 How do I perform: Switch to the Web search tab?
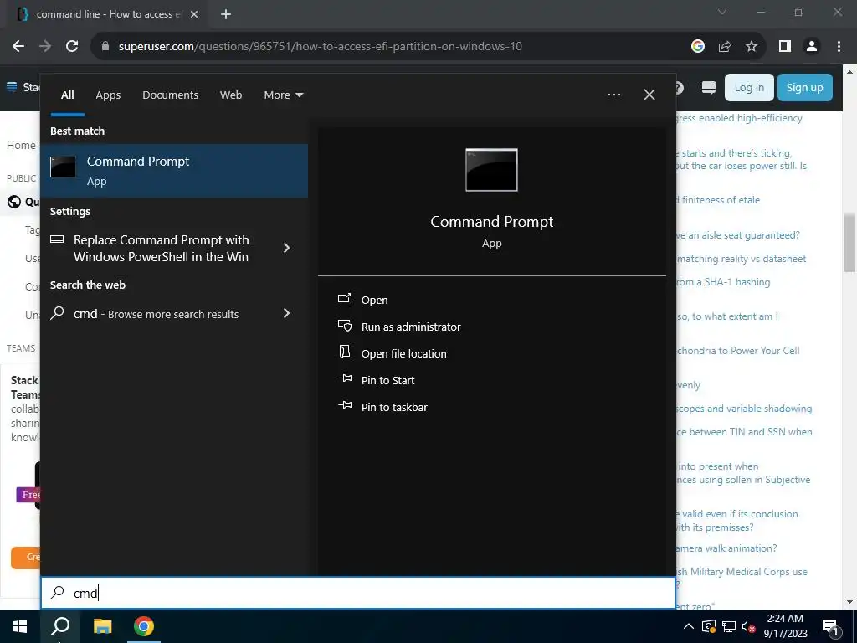pyautogui.click(x=231, y=95)
